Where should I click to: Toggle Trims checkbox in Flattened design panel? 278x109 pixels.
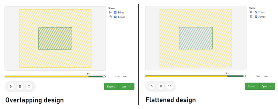[x=256, y=12]
